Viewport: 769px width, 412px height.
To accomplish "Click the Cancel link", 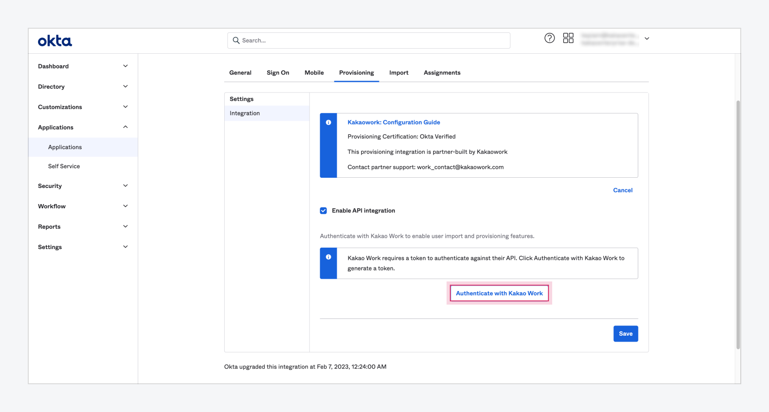I will 623,190.
